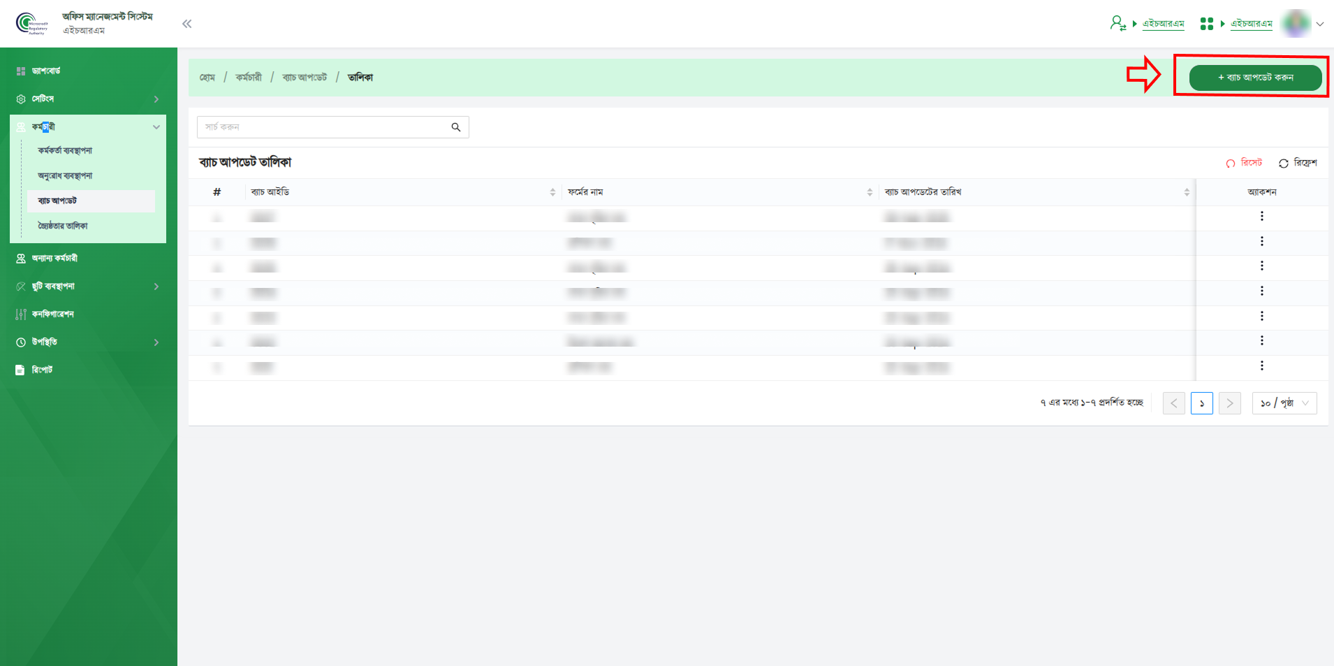Select pagination page ১
The width and height of the screenshot is (1334, 666).
[x=1201, y=403]
